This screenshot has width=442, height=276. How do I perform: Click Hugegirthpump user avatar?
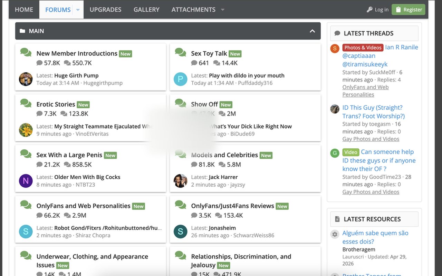tap(26, 79)
